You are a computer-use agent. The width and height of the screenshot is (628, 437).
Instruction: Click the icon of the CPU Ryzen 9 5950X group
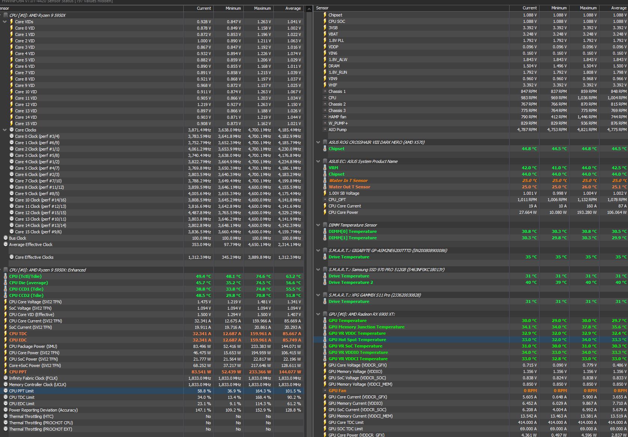tap(6, 15)
